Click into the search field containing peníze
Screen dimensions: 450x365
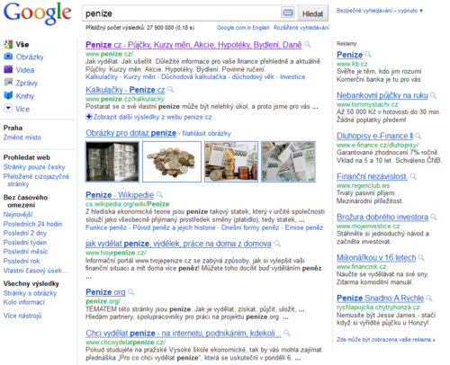[182, 13]
